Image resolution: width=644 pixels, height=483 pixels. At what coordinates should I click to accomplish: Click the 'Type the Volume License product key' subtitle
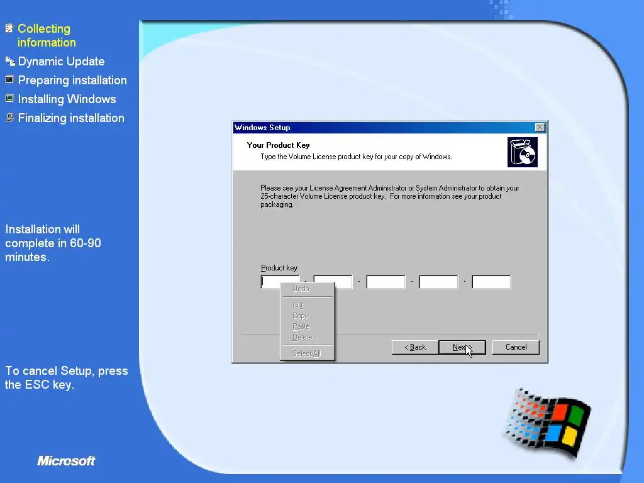pos(356,157)
